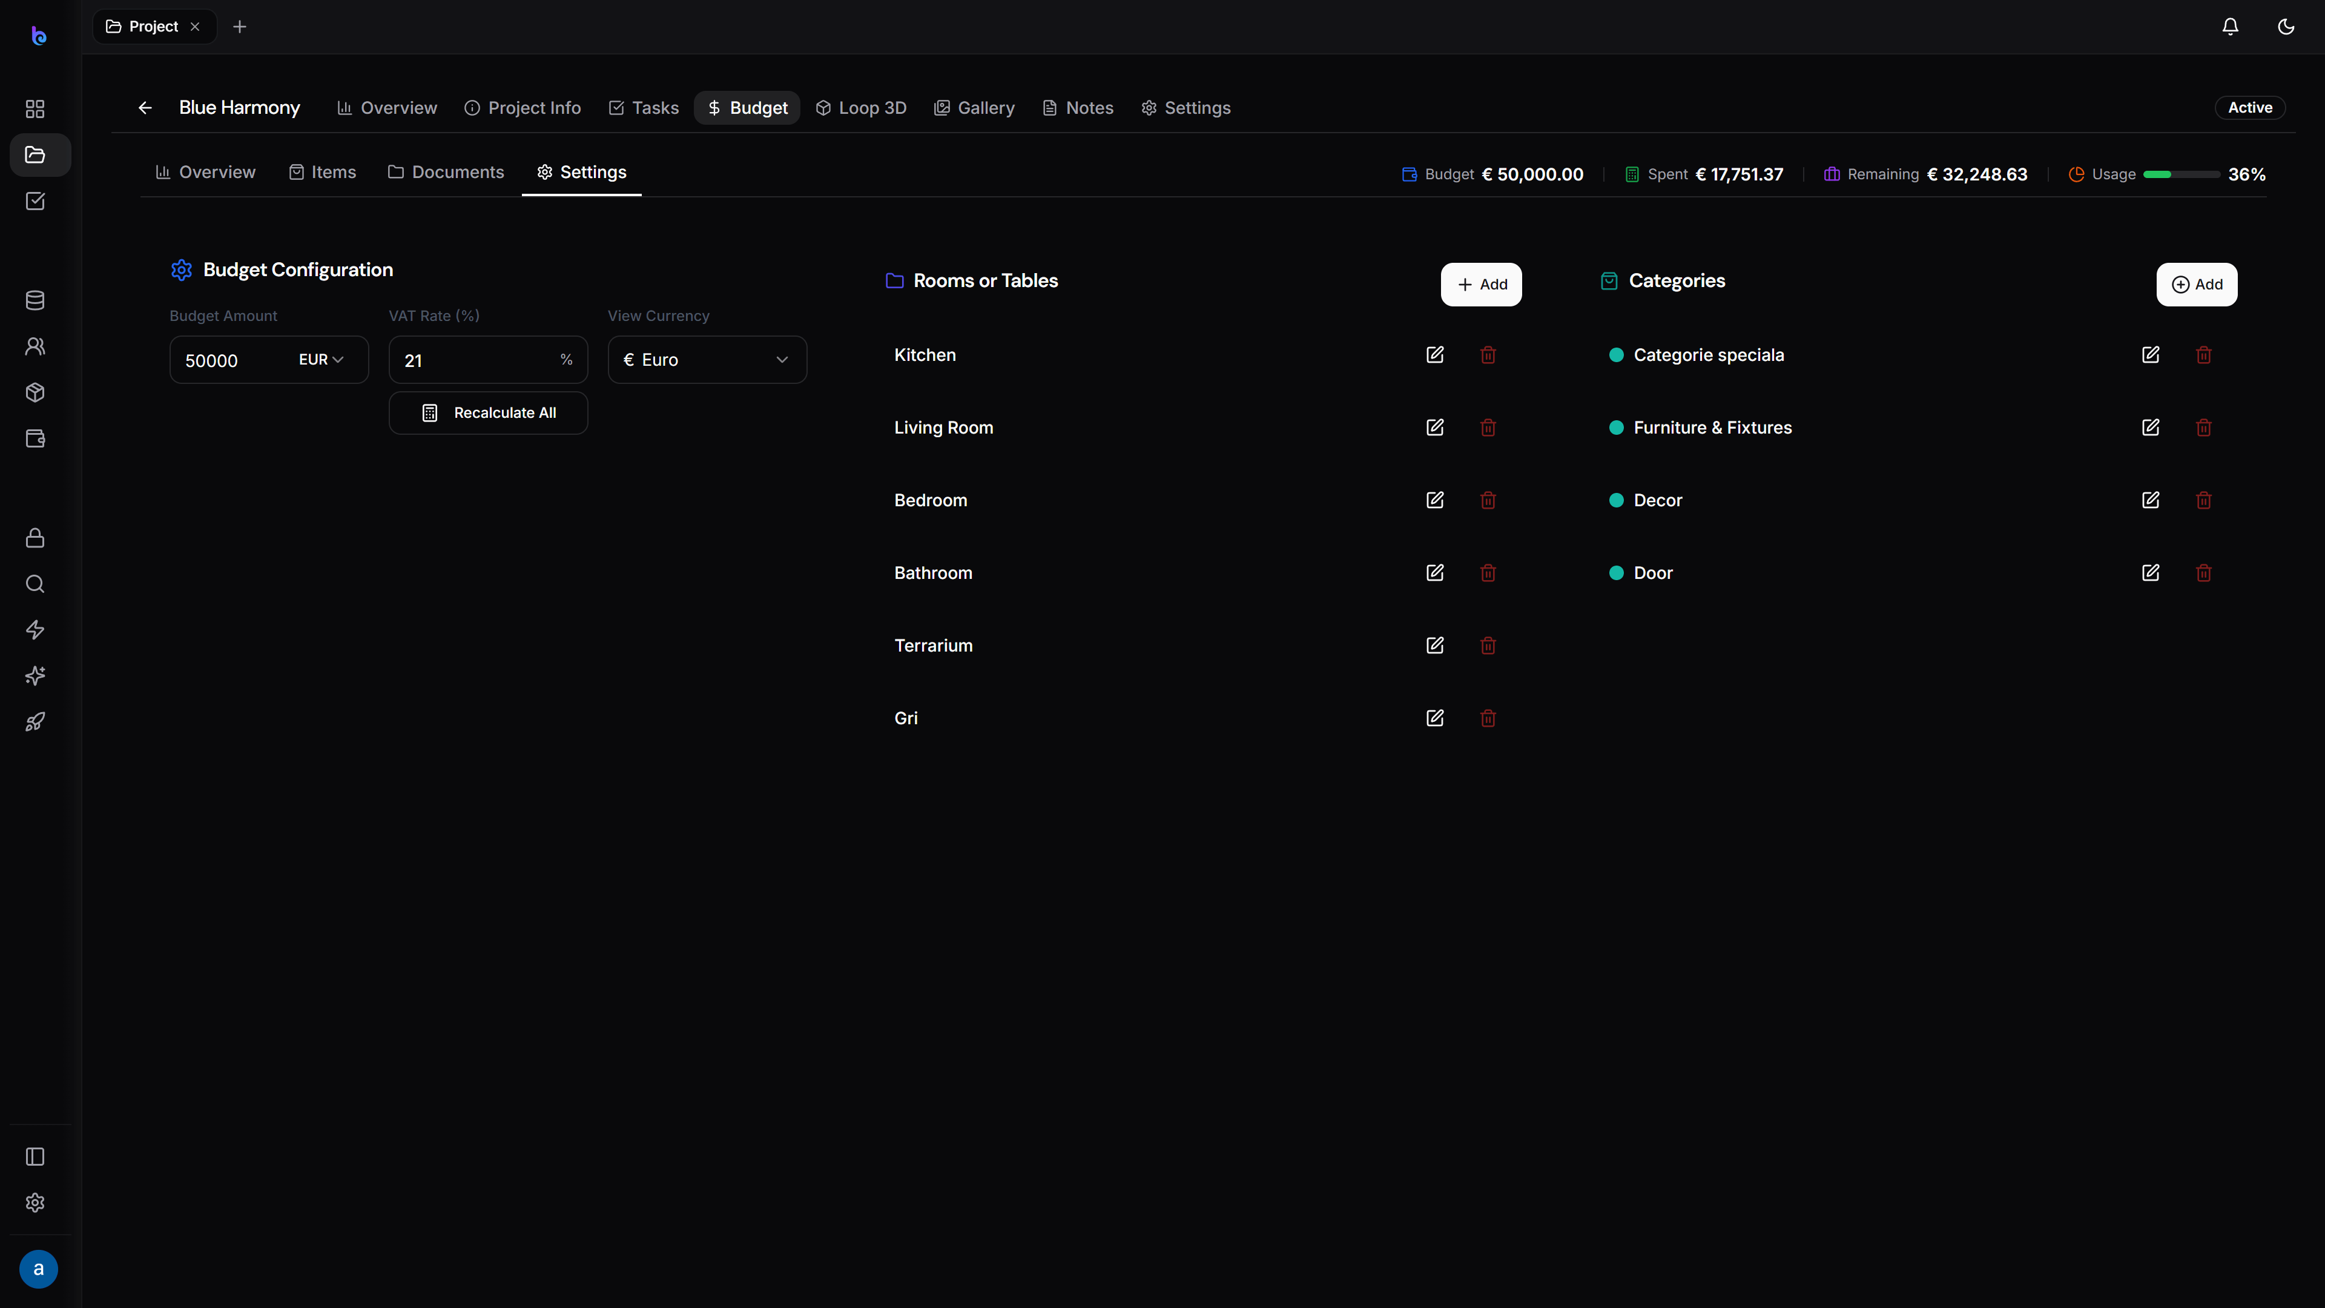Switch to the budget Documents sub-tab

[446, 173]
